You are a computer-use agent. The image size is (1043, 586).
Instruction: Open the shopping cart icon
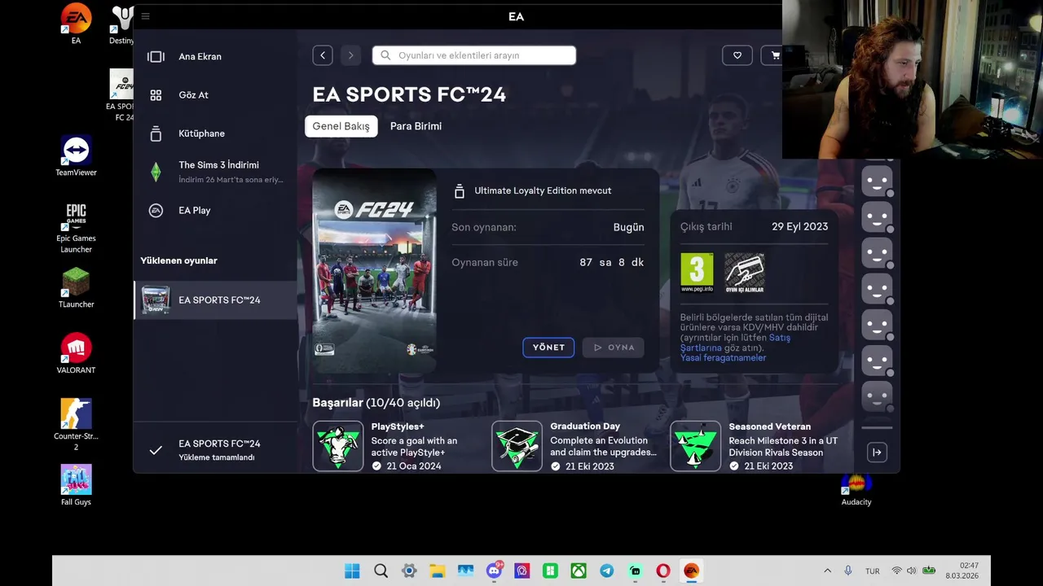click(775, 55)
